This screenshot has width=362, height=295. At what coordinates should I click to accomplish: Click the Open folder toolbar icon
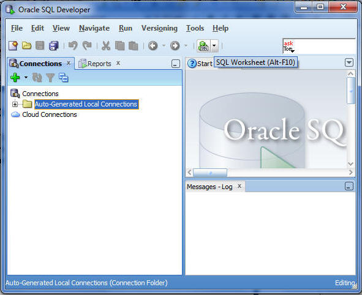[26, 46]
